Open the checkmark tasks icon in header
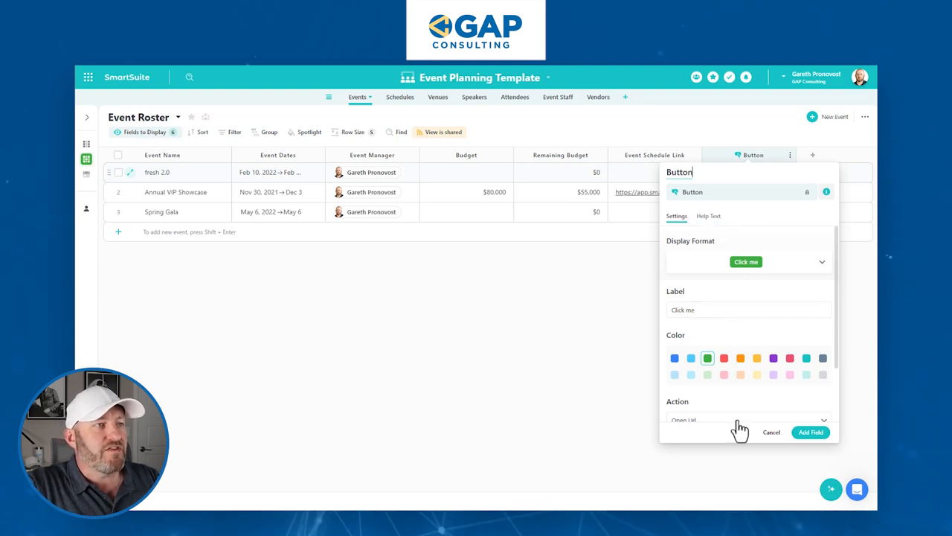Image resolution: width=952 pixels, height=536 pixels. [729, 77]
